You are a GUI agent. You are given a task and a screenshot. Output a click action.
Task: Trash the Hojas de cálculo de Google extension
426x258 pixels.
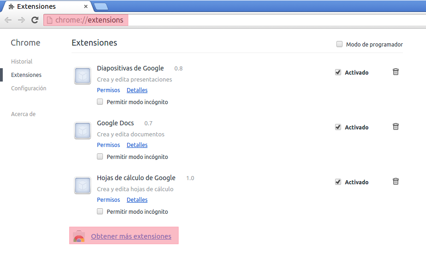[x=396, y=182]
